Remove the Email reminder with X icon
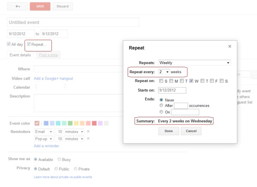 point(88,131)
